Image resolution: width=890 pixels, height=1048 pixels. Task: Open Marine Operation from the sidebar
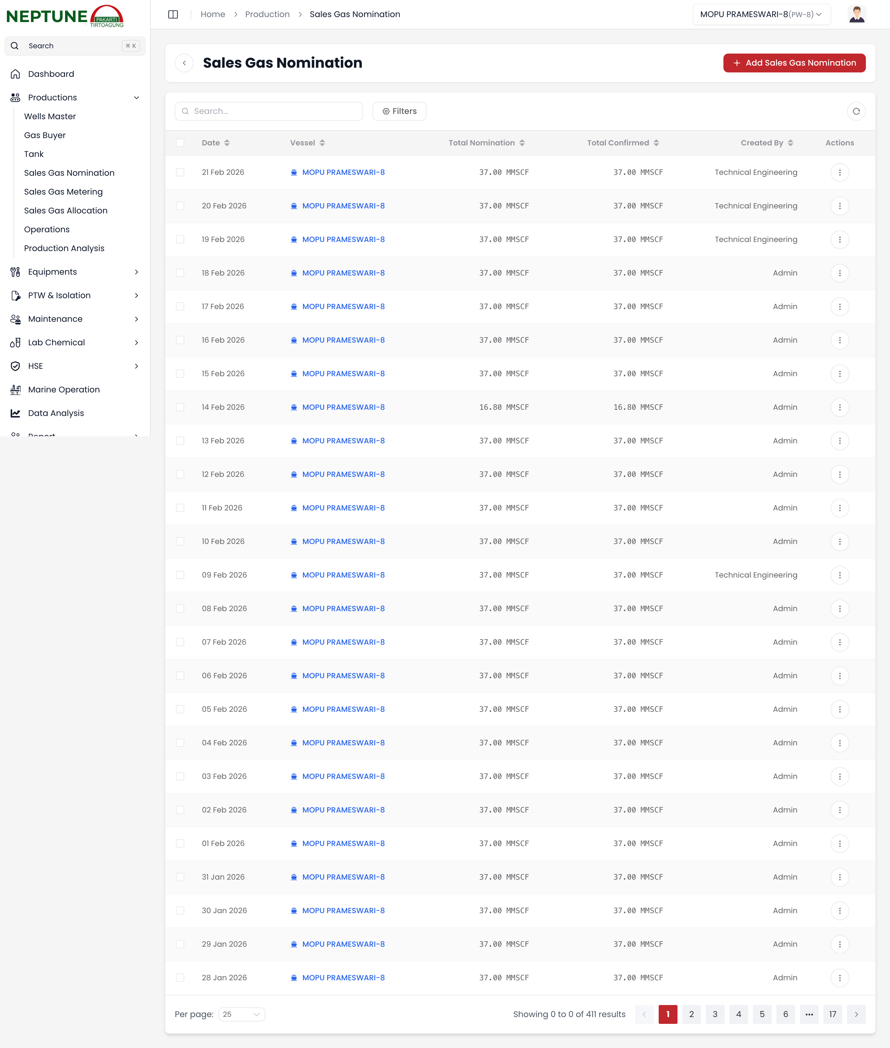tap(64, 389)
